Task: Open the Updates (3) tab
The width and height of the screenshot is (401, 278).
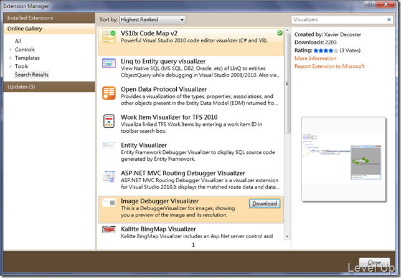Action: point(49,87)
